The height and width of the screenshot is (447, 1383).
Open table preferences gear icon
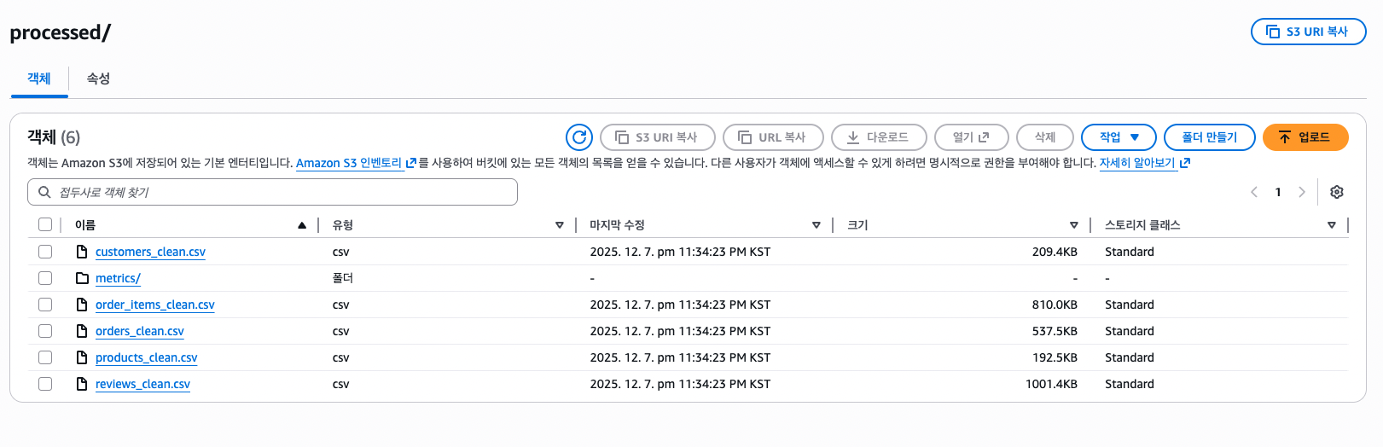tap(1337, 192)
